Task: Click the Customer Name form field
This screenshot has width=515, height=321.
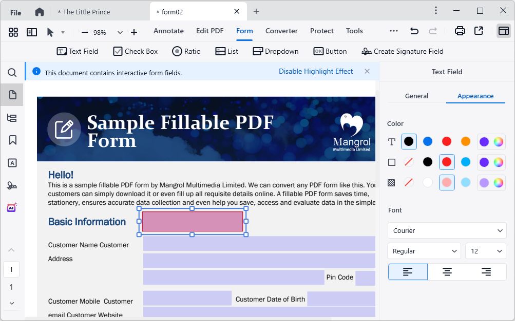Action: [259, 244]
